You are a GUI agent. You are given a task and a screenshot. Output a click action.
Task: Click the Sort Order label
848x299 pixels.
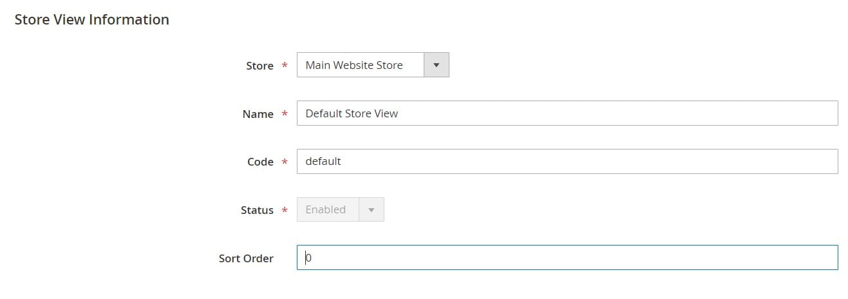[247, 258]
